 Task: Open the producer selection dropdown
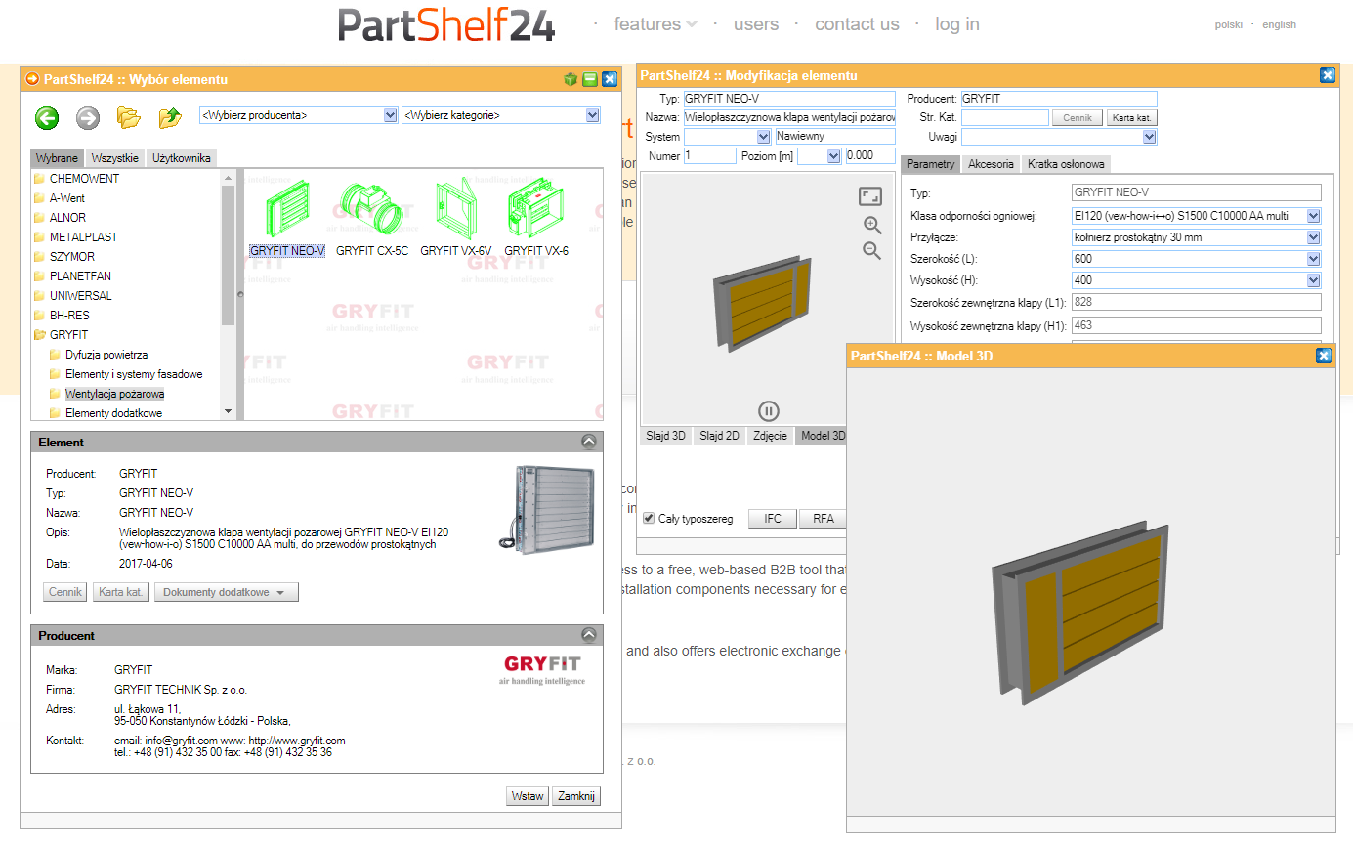coord(298,115)
